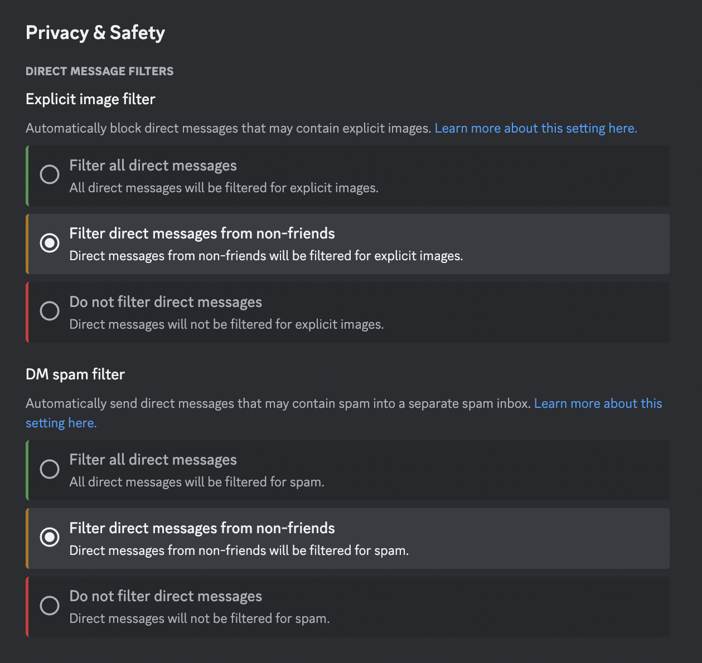This screenshot has height=663, width=702.
Task: Choose "Do not filter direct messages" for spam
Action: coord(50,606)
